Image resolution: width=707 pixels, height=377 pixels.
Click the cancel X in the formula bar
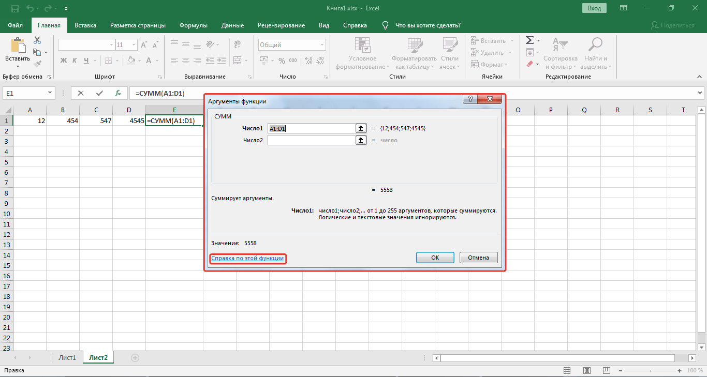81,94
